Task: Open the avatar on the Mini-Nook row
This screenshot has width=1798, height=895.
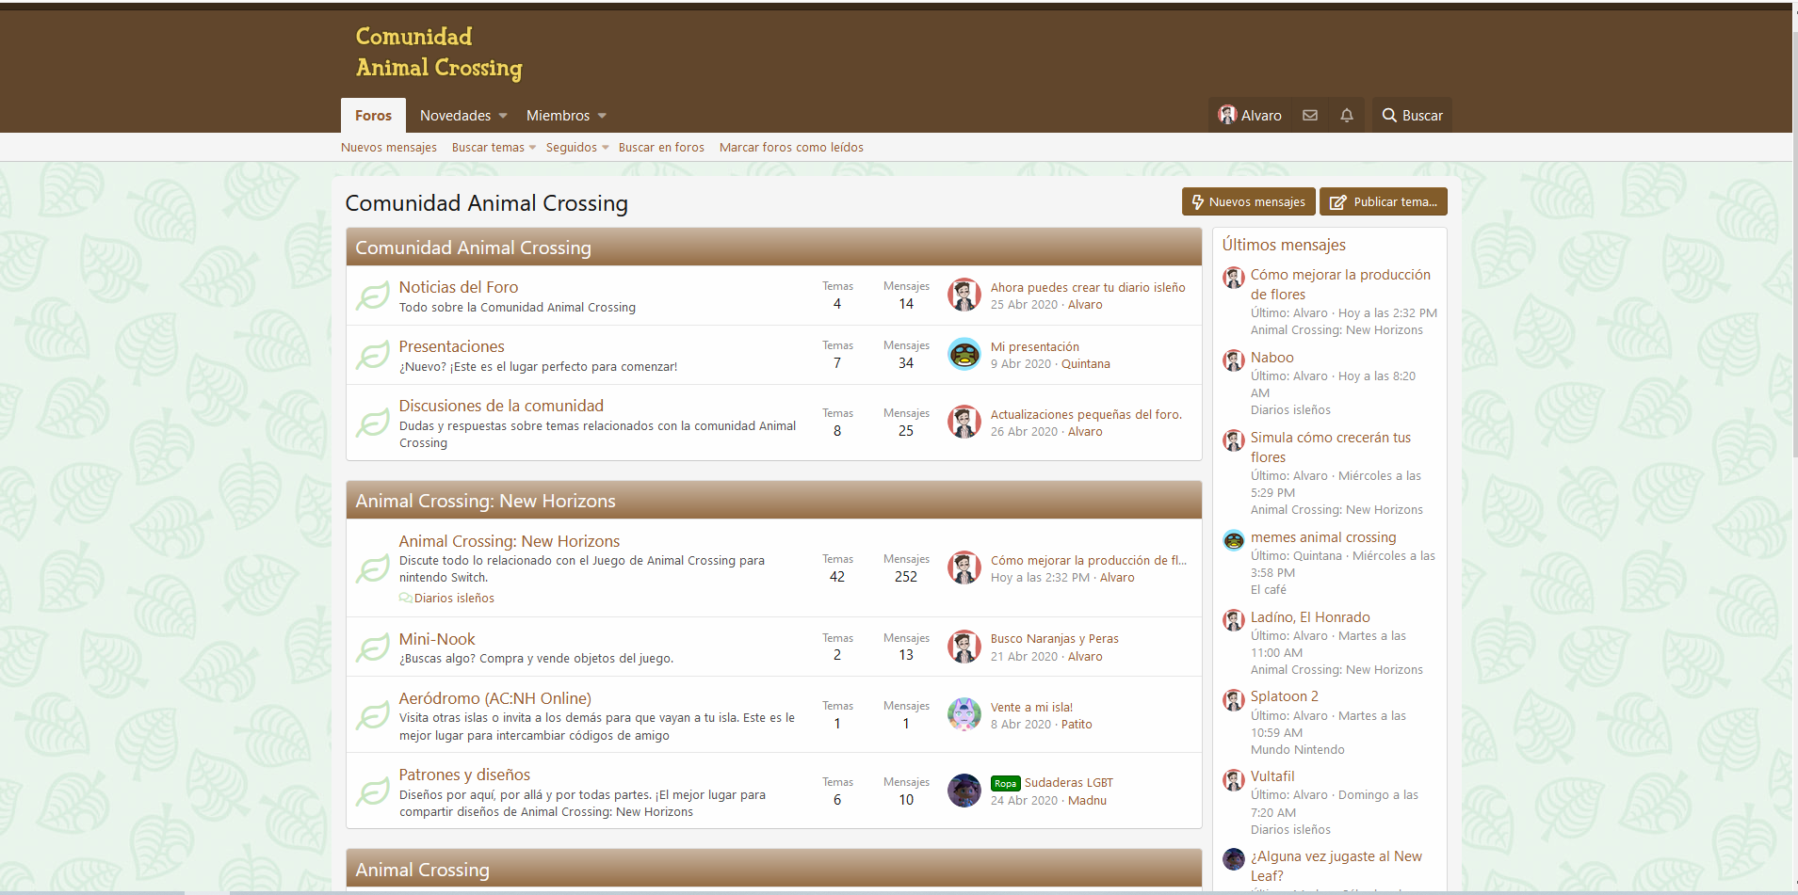Action: coord(964,647)
